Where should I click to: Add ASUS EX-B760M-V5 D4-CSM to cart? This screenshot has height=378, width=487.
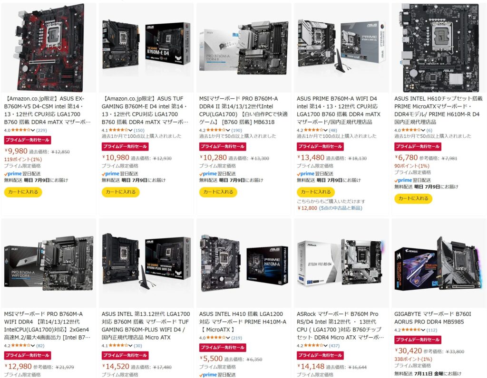pos(23,192)
